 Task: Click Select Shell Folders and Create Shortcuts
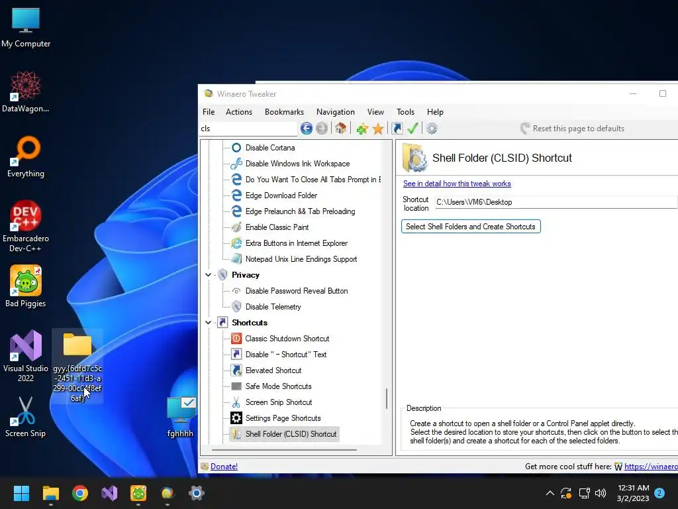click(471, 227)
